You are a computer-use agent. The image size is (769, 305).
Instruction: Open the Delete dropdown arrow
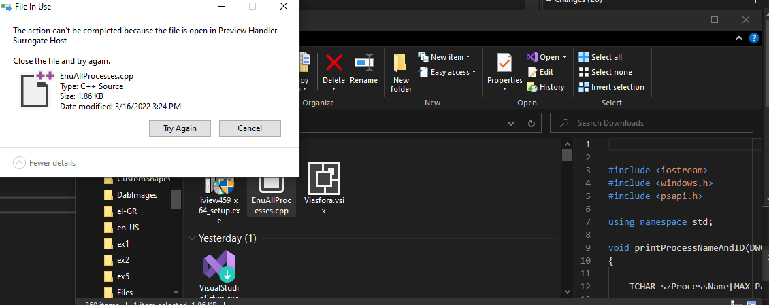(x=334, y=88)
